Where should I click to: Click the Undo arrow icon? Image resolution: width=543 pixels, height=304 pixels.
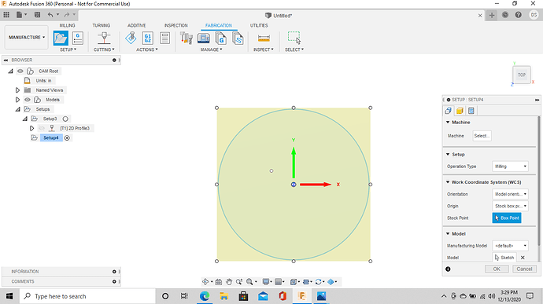50,15
